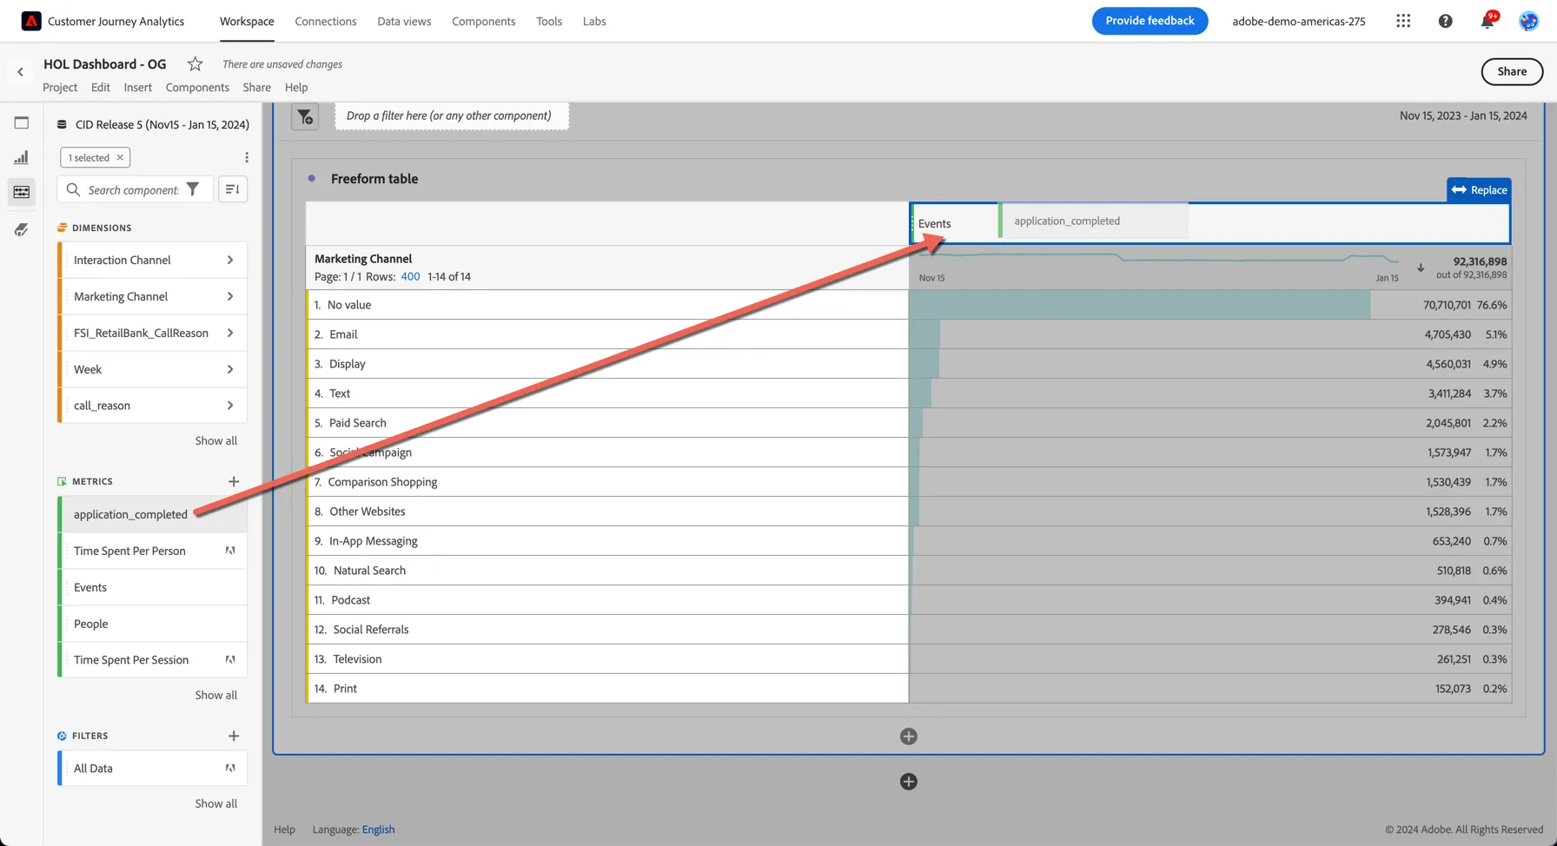The image size is (1557, 846).
Task: Open the panel date range Nov 15 - Jan 15
Action: 1463,116
